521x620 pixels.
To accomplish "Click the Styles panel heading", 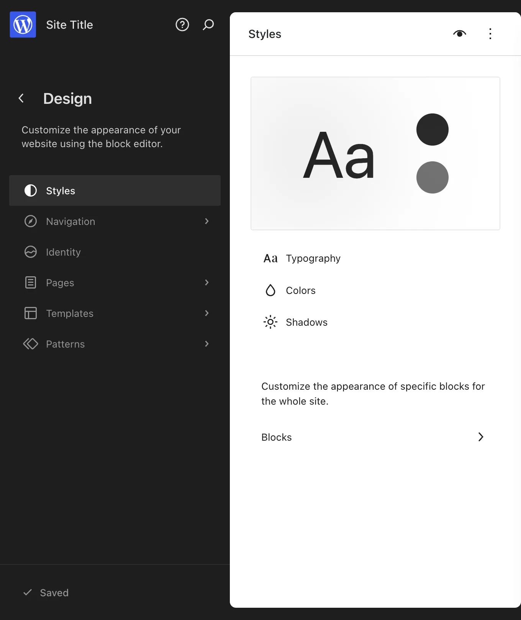I will (x=265, y=34).
